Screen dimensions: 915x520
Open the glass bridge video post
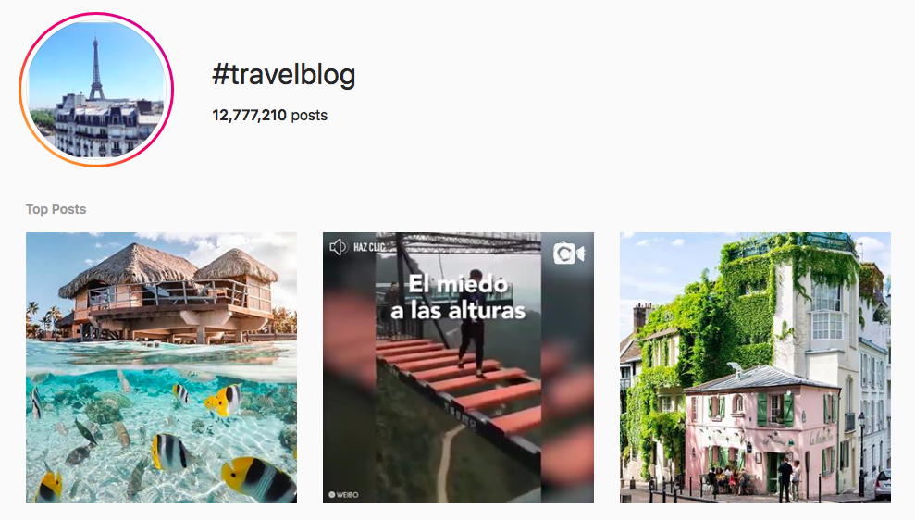point(458,367)
